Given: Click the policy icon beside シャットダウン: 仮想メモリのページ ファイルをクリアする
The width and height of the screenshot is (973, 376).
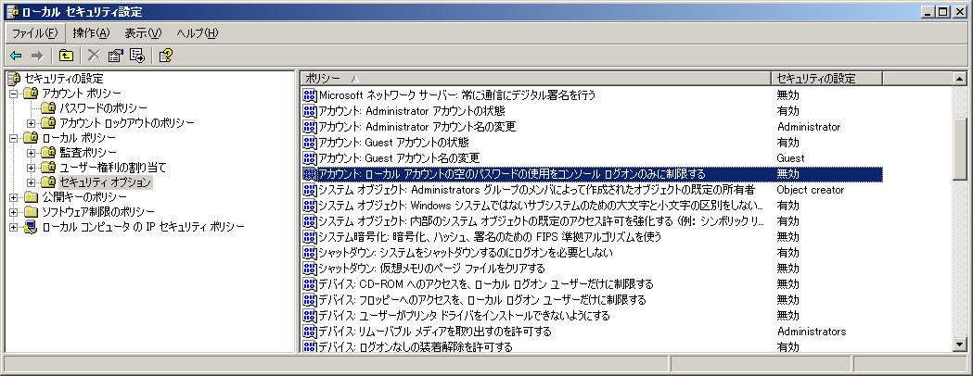Looking at the screenshot, I should (x=311, y=269).
